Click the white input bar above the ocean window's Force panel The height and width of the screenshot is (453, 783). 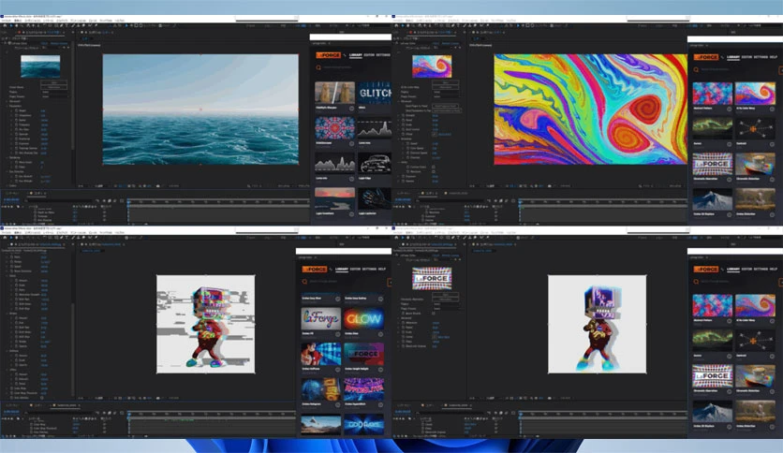click(350, 37)
